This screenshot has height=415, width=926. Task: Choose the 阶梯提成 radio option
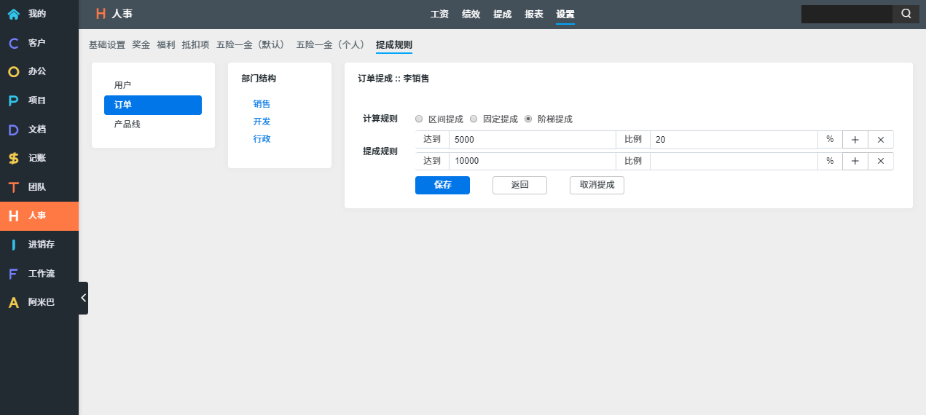[528, 119]
